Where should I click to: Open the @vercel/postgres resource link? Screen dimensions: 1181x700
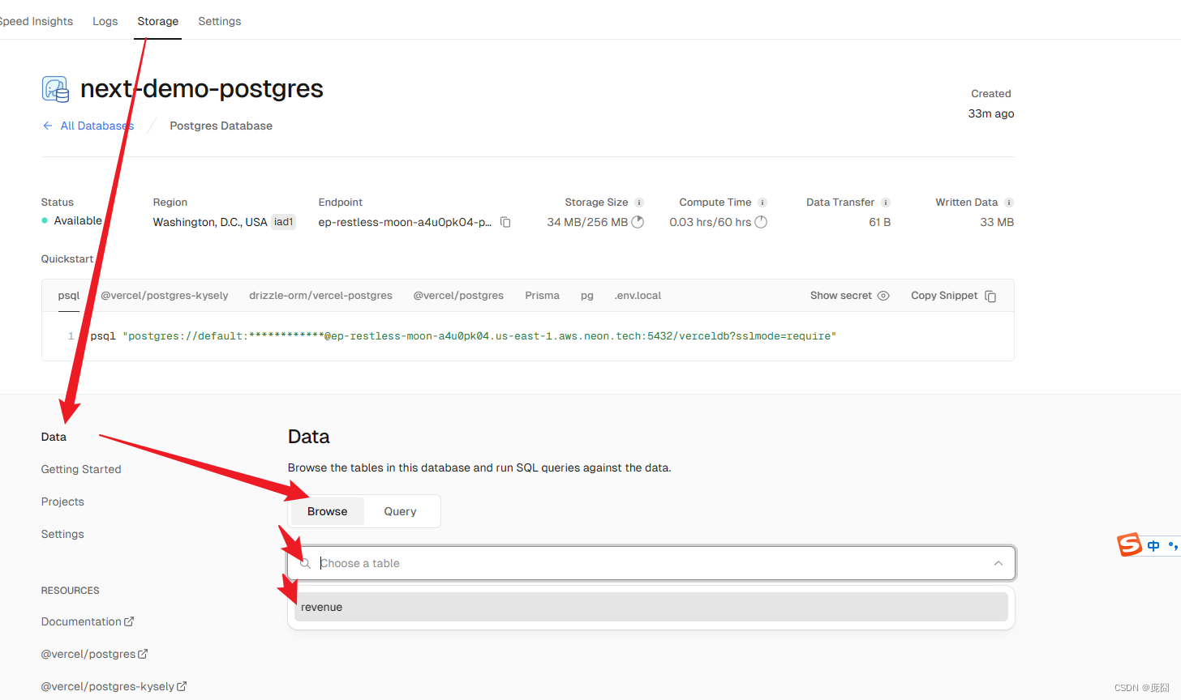tap(95, 654)
